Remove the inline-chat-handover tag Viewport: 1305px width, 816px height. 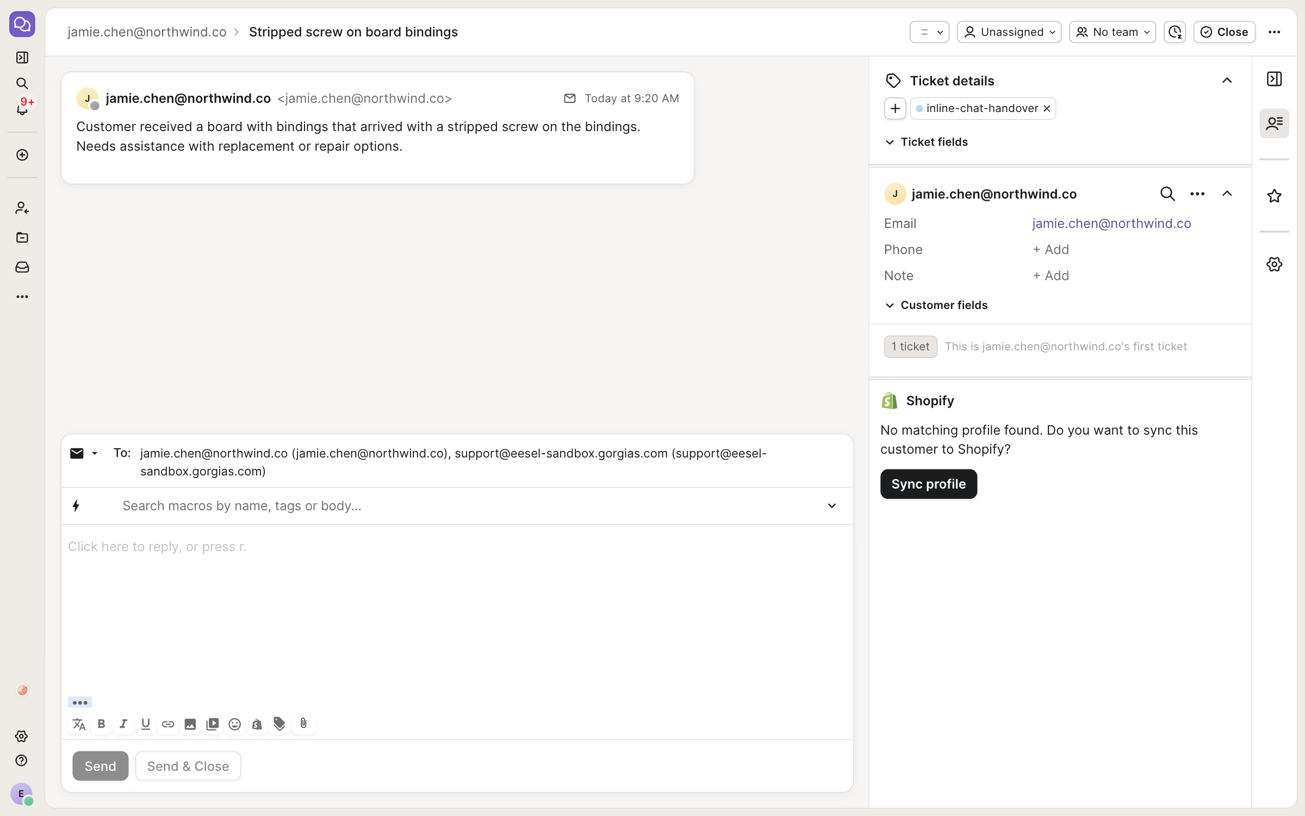(1047, 108)
